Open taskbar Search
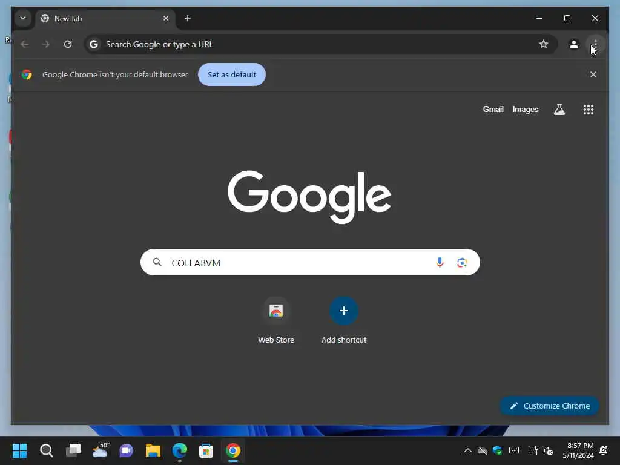Image resolution: width=620 pixels, height=465 pixels. (x=46, y=450)
